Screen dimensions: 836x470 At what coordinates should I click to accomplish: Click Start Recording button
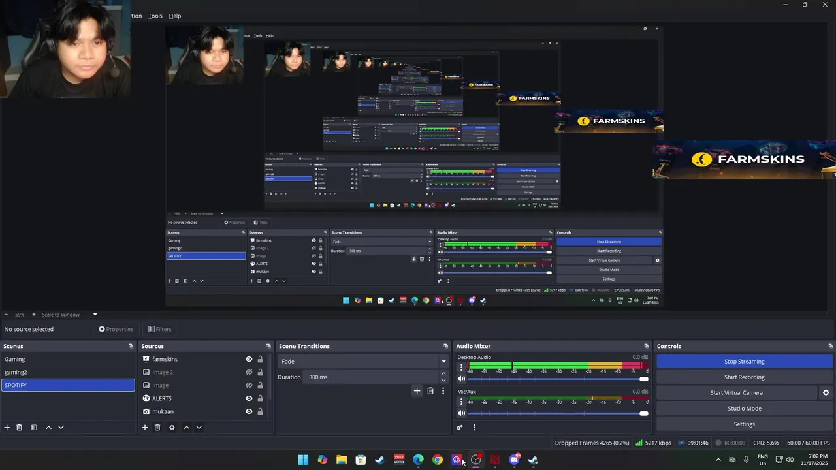[x=745, y=377]
